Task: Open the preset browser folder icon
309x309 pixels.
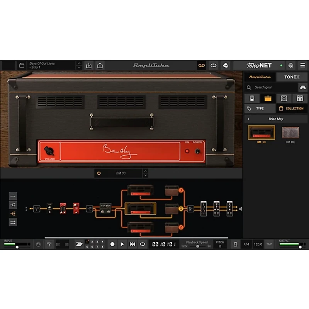Action: coord(22,65)
